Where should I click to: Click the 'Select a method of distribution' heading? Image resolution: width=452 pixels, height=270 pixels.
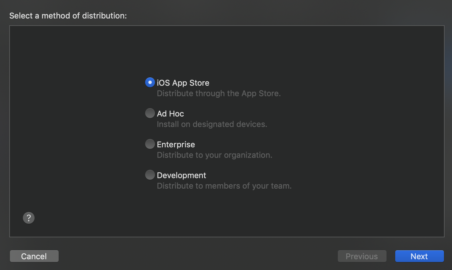68,15
